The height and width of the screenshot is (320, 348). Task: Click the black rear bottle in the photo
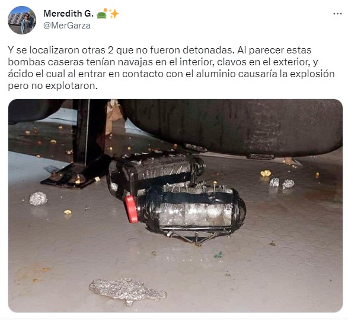coord(155,170)
